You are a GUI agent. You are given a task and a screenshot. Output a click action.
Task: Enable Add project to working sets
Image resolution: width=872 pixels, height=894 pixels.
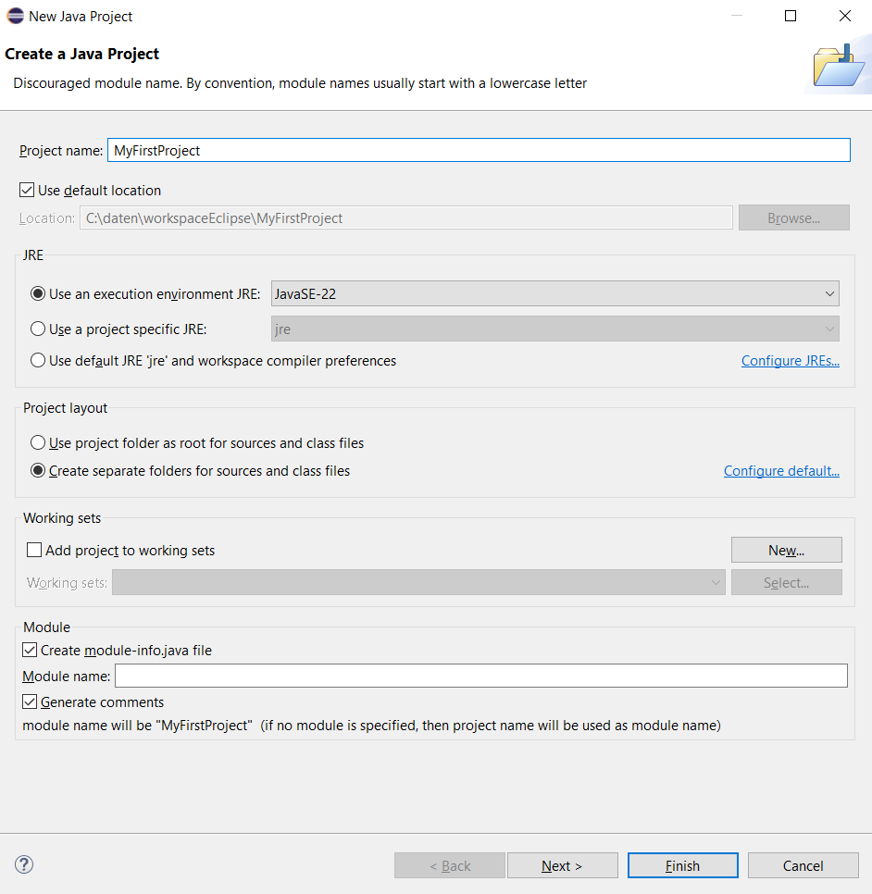click(x=34, y=551)
